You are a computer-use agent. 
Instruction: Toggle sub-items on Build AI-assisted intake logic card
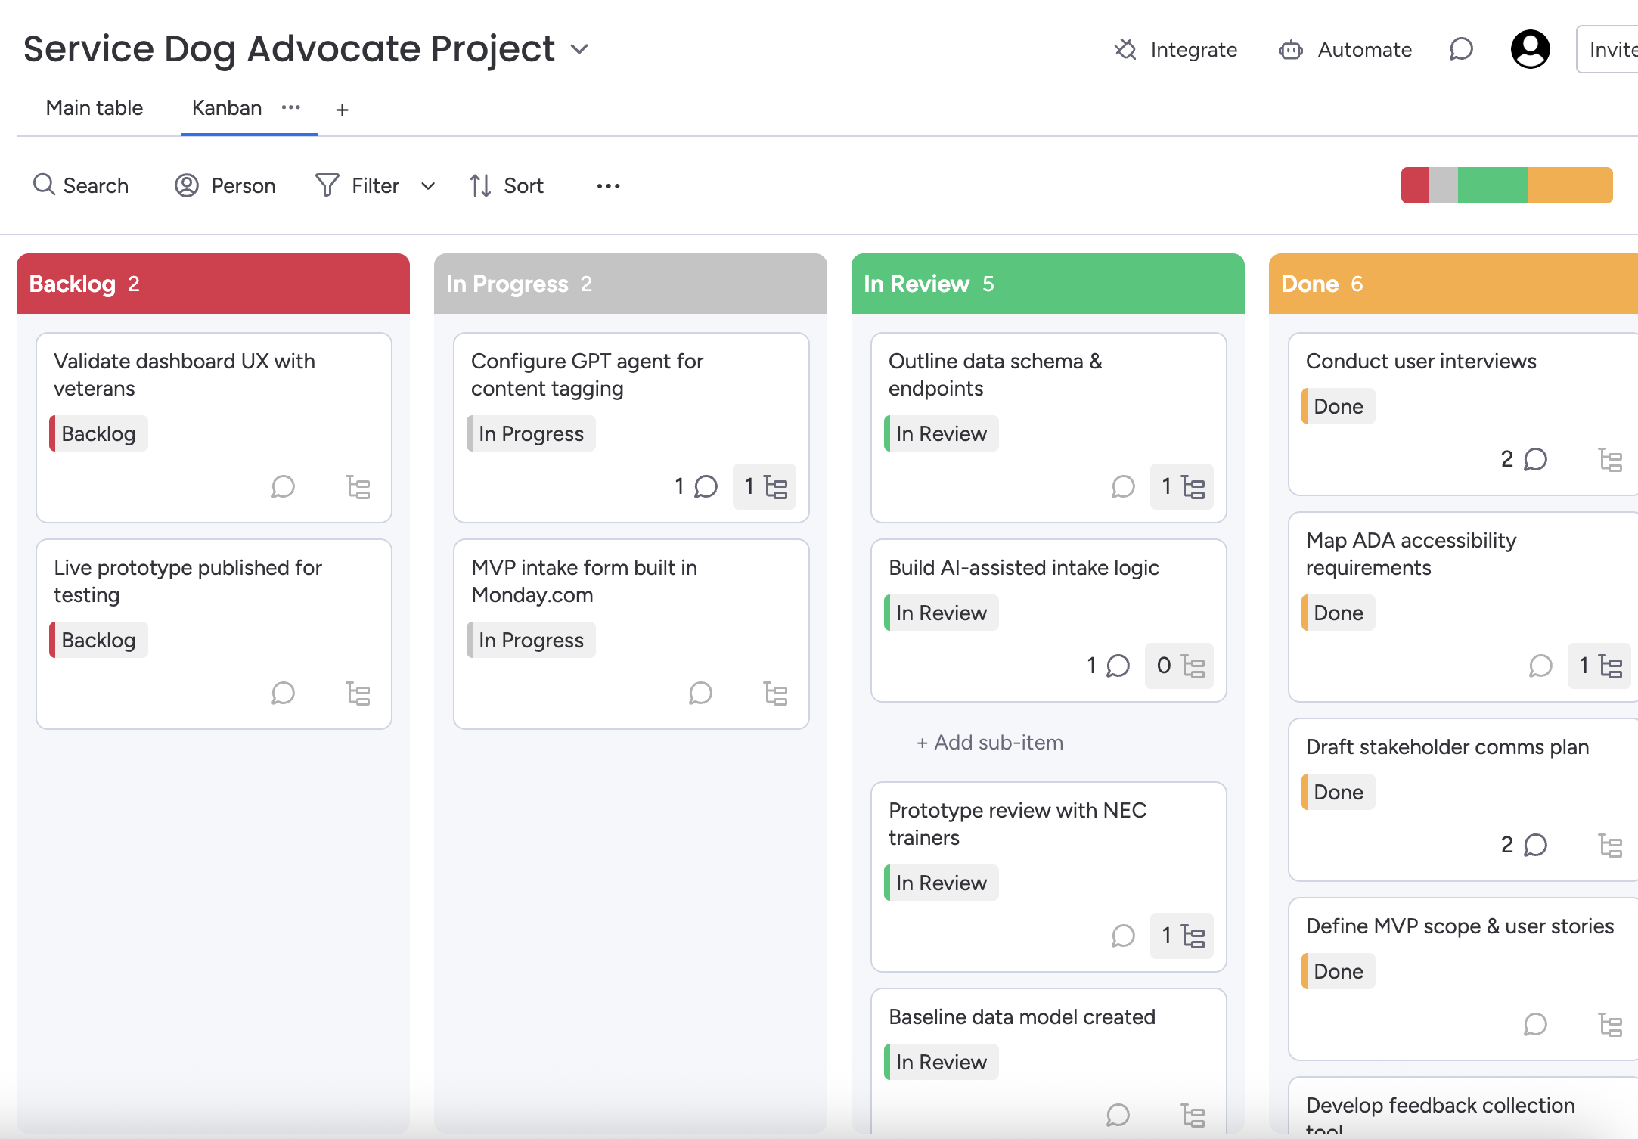click(1180, 666)
